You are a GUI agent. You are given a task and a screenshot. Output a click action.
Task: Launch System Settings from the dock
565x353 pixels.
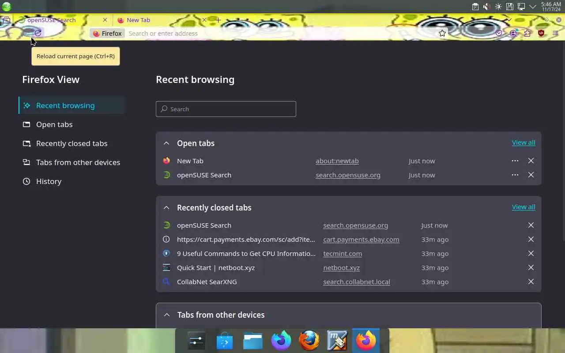pos(196,341)
